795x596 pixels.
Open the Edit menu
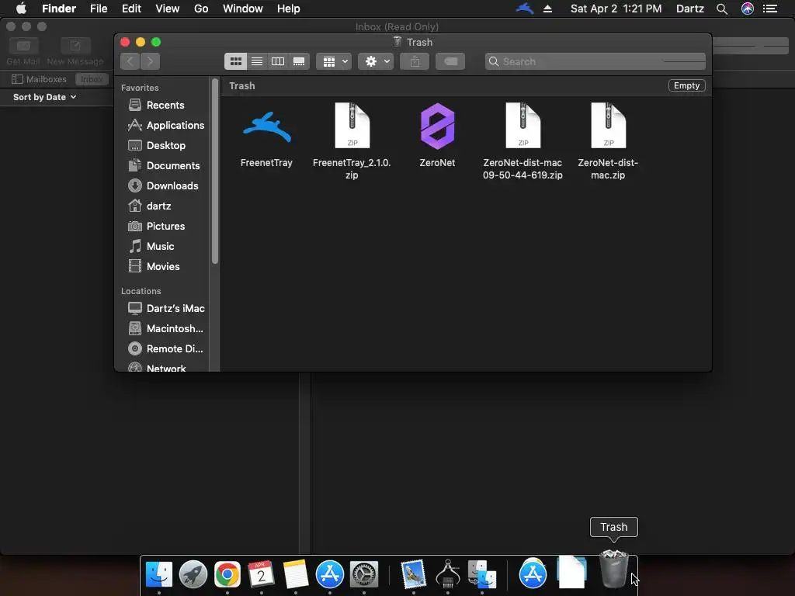[131, 9]
